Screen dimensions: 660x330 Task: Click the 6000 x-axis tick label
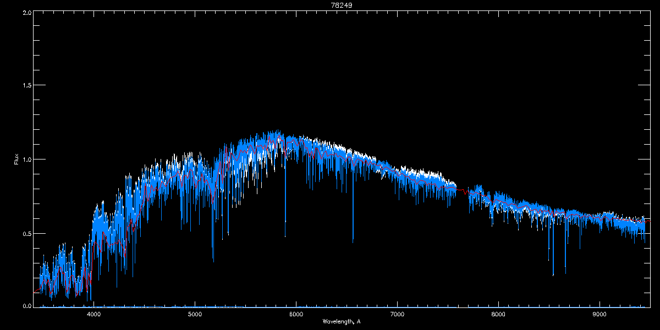coord(296,315)
